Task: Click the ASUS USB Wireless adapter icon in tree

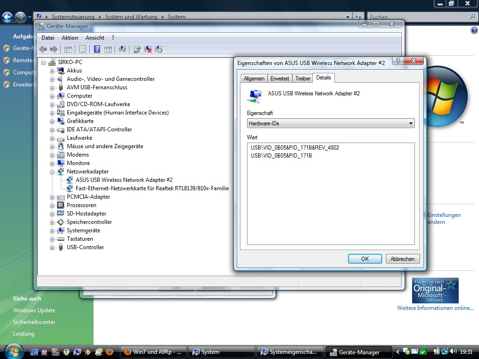Action: [70, 180]
